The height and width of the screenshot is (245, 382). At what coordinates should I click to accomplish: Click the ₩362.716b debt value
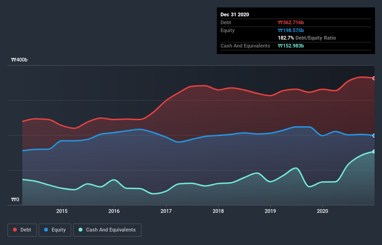click(x=291, y=22)
